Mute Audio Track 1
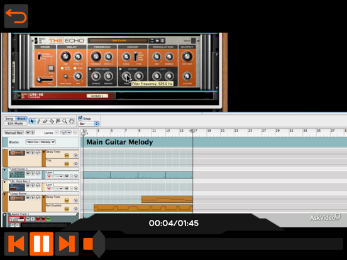Viewport: 347px width, 260px height. (x=28, y=219)
